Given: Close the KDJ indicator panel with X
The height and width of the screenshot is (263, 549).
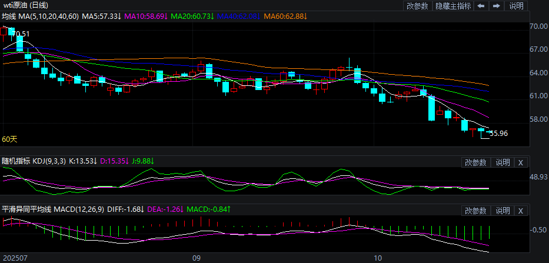Looking at the screenshot, I should 520,162.
